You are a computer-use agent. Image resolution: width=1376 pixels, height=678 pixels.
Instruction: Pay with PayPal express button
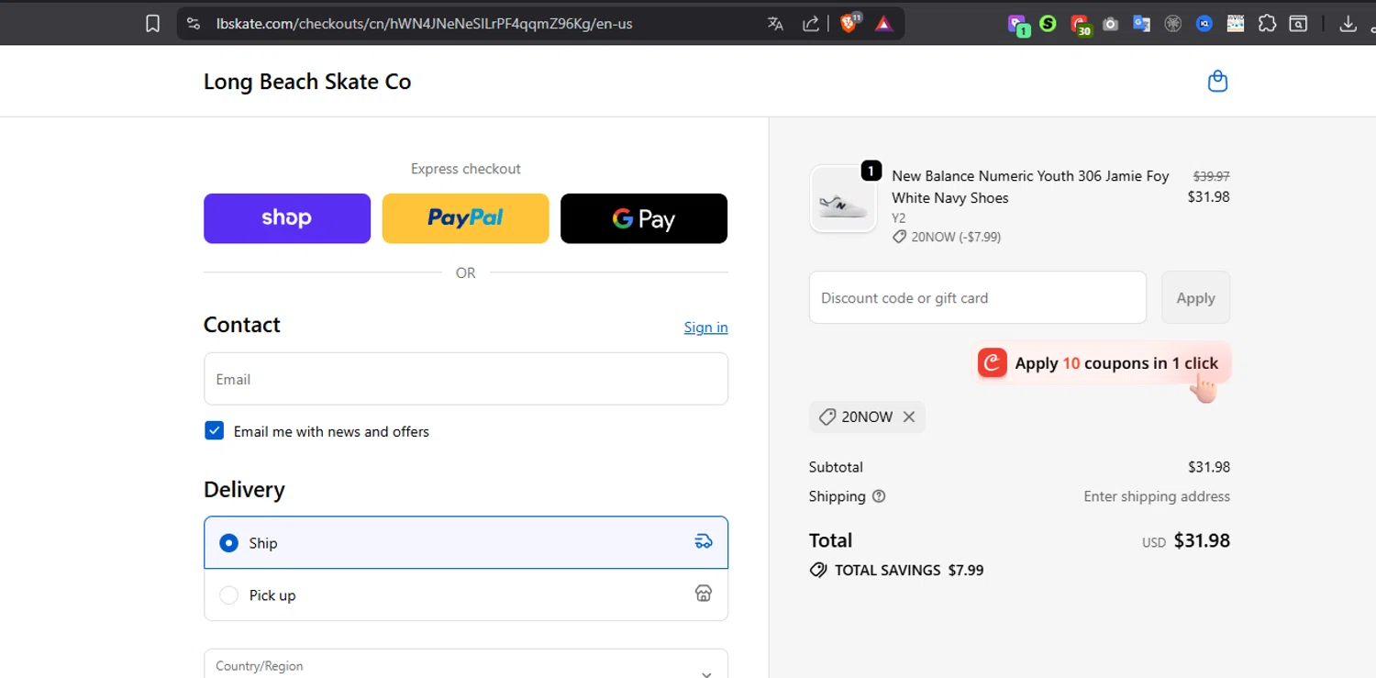(x=465, y=218)
